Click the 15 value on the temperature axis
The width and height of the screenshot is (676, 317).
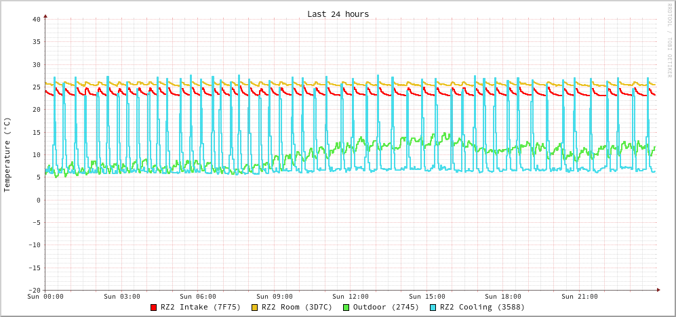(x=36, y=132)
